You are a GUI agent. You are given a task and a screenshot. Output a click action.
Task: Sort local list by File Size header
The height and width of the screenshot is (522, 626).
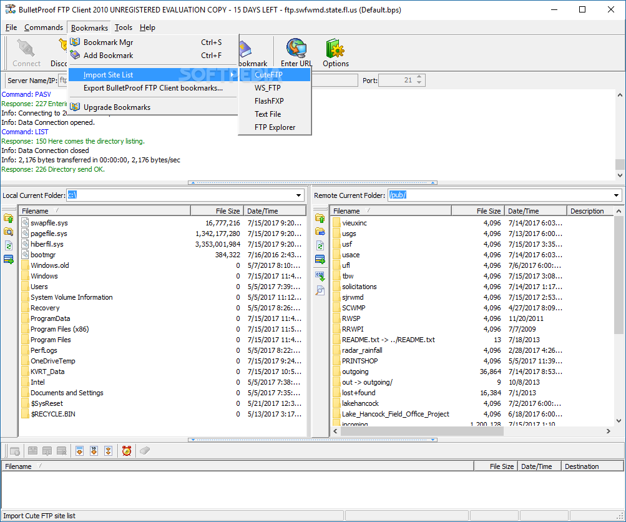(217, 211)
